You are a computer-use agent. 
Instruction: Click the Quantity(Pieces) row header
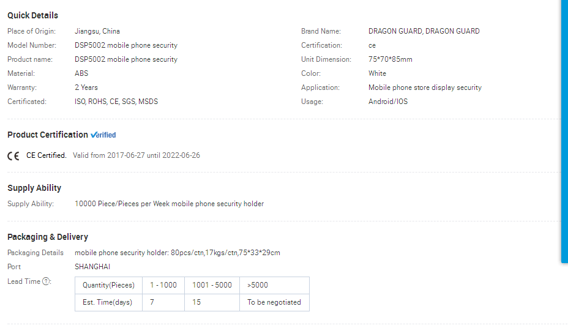(109, 285)
